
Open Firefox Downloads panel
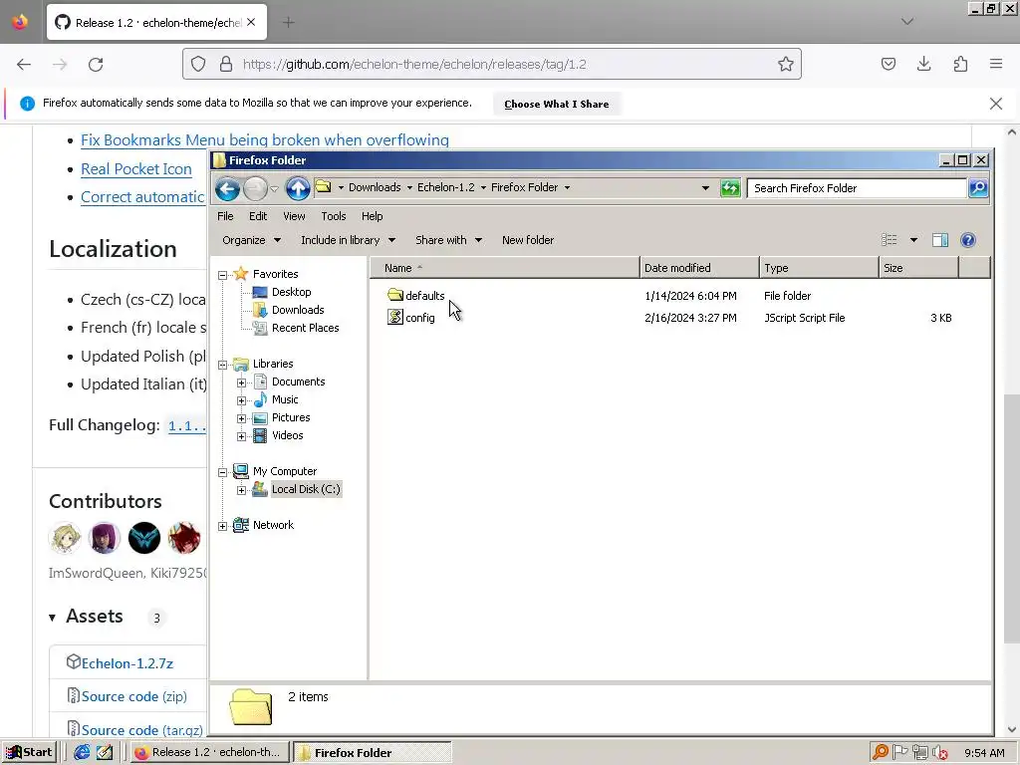coord(923,64)
